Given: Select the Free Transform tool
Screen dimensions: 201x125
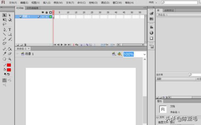Looking at the screenshot, I should (x=4, y=20).
